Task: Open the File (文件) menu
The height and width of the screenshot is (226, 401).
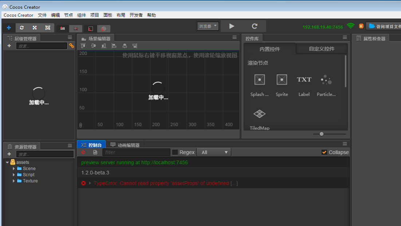Action: pyautogui.click(x=42, y=15)
